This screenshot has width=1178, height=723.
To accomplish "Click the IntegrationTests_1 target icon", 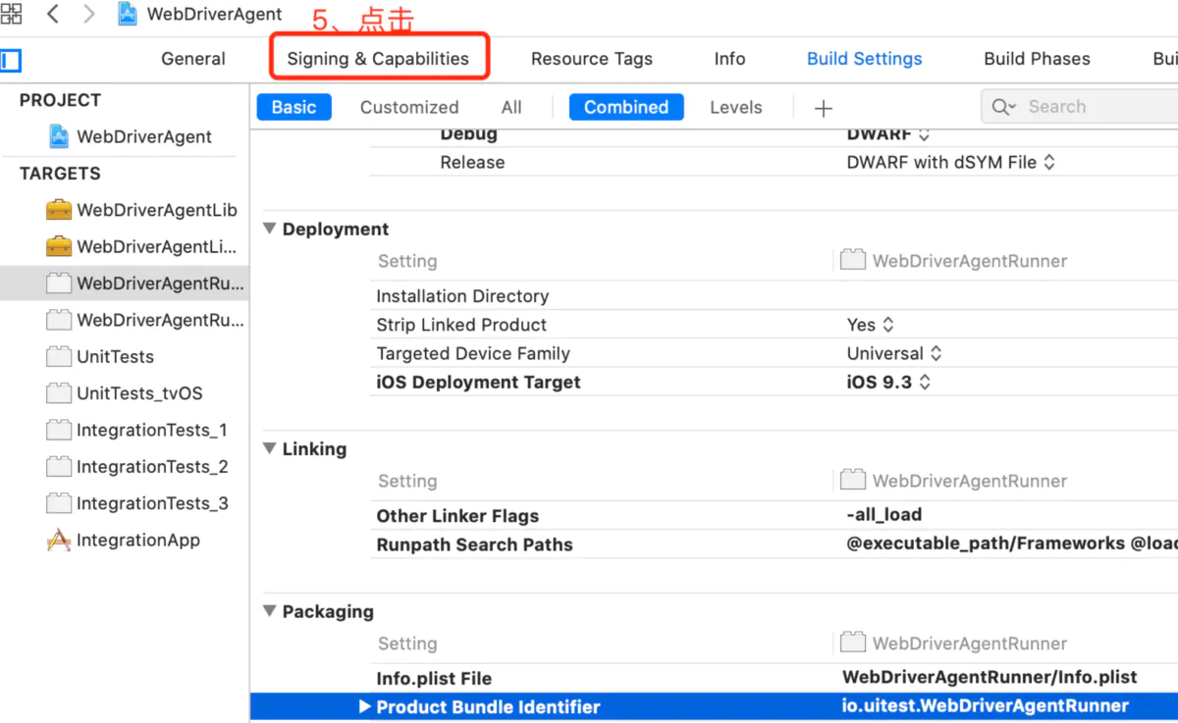I will [59, 430].
